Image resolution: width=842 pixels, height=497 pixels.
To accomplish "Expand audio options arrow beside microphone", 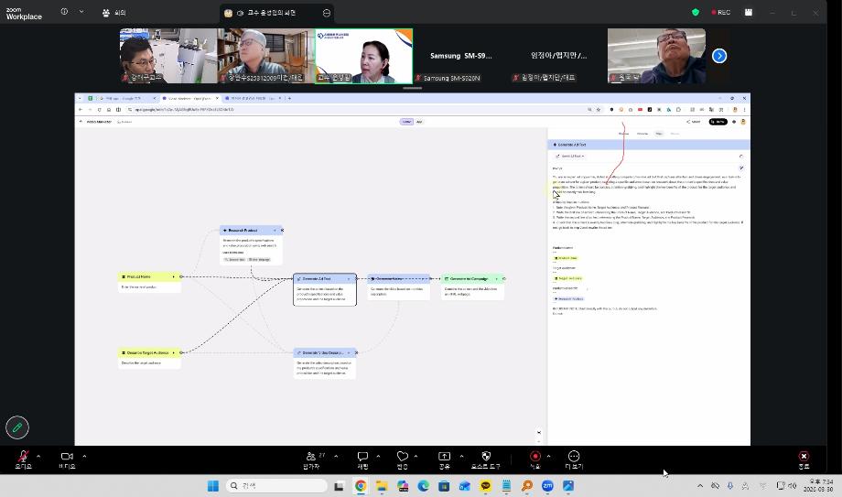I will 38,456.
